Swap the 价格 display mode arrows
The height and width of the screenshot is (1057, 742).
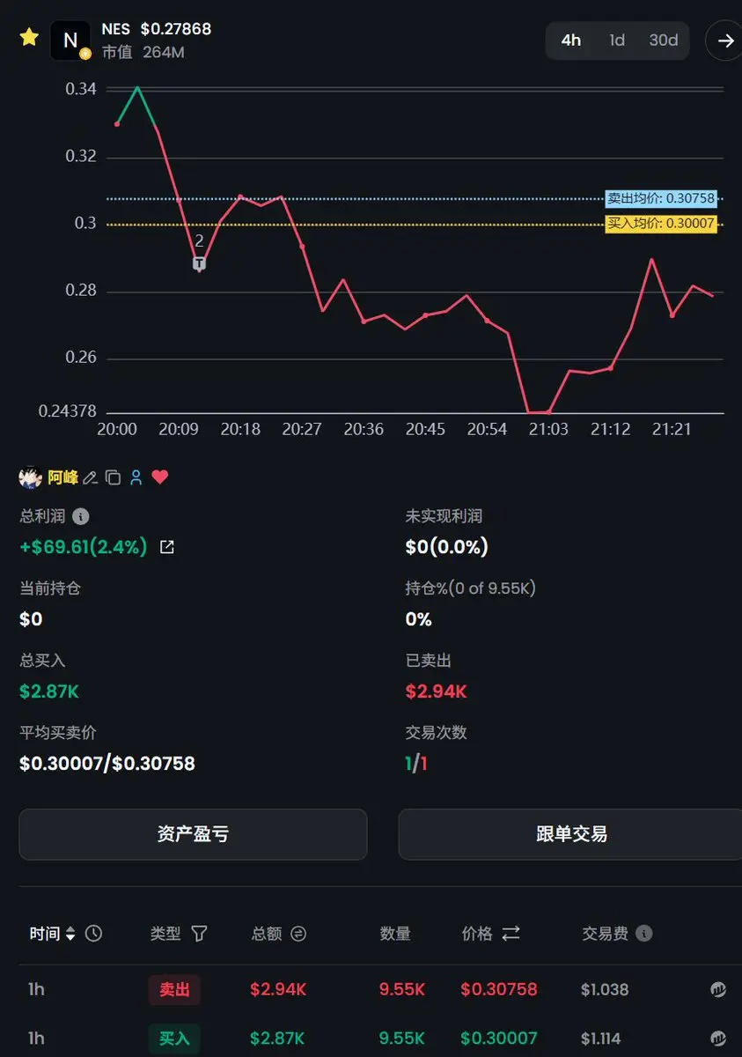[511, 934]
